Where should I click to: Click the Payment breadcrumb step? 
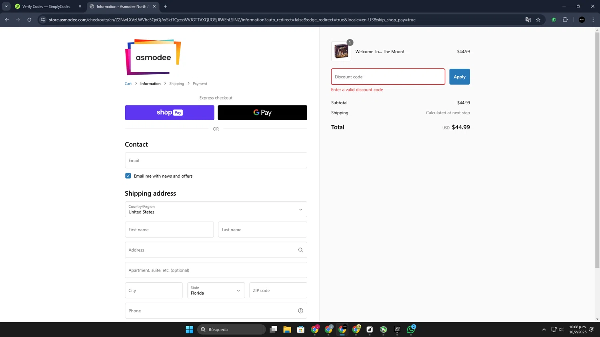(x=200, y=83)
